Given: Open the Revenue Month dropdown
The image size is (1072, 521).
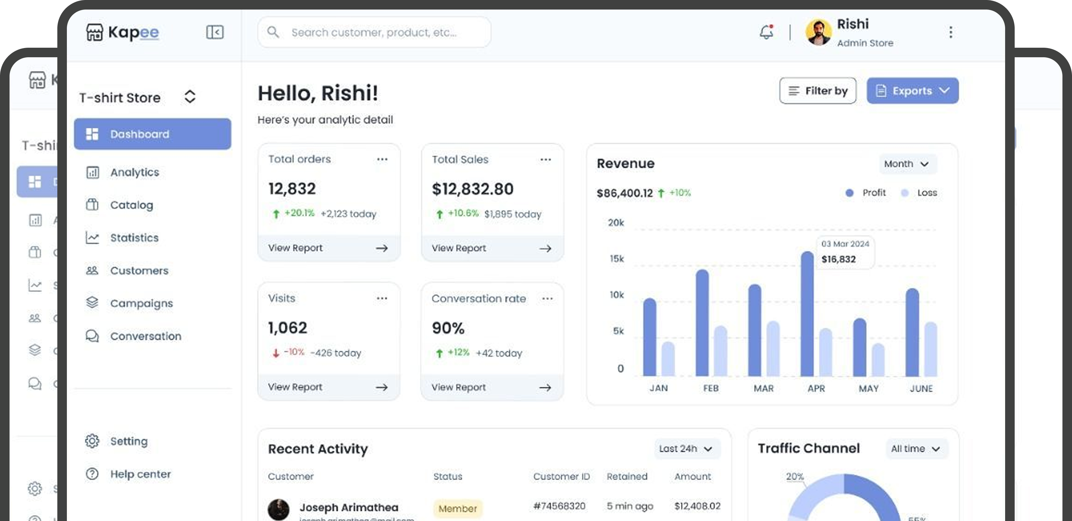Looking at the screenshot, I should point(907,164).
